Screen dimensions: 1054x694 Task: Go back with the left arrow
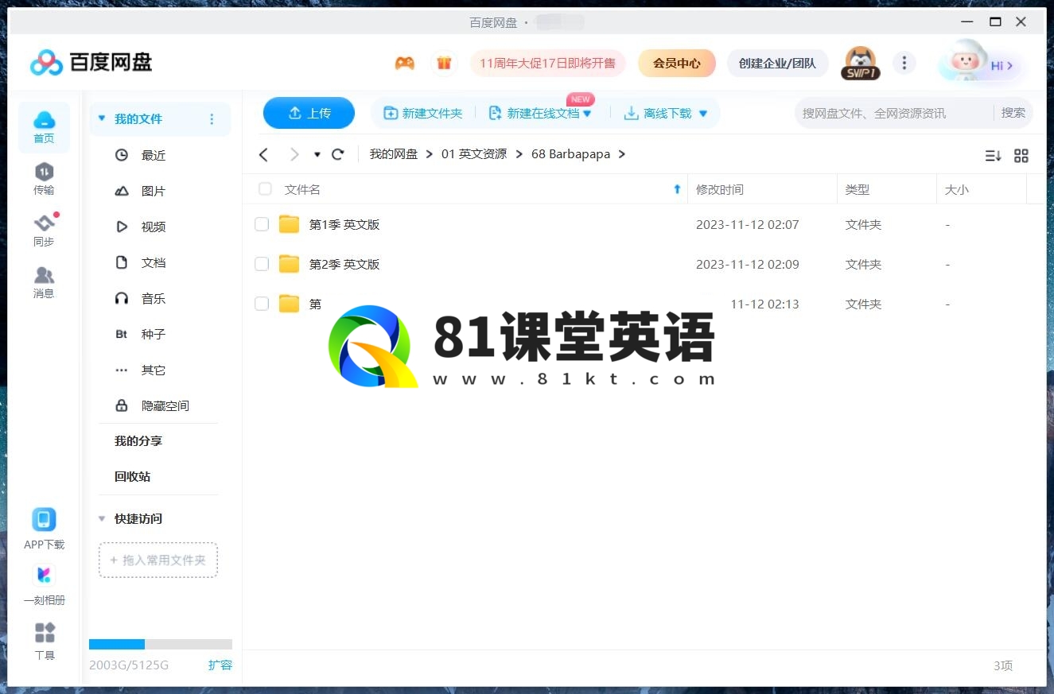click(x=264, y=154)
